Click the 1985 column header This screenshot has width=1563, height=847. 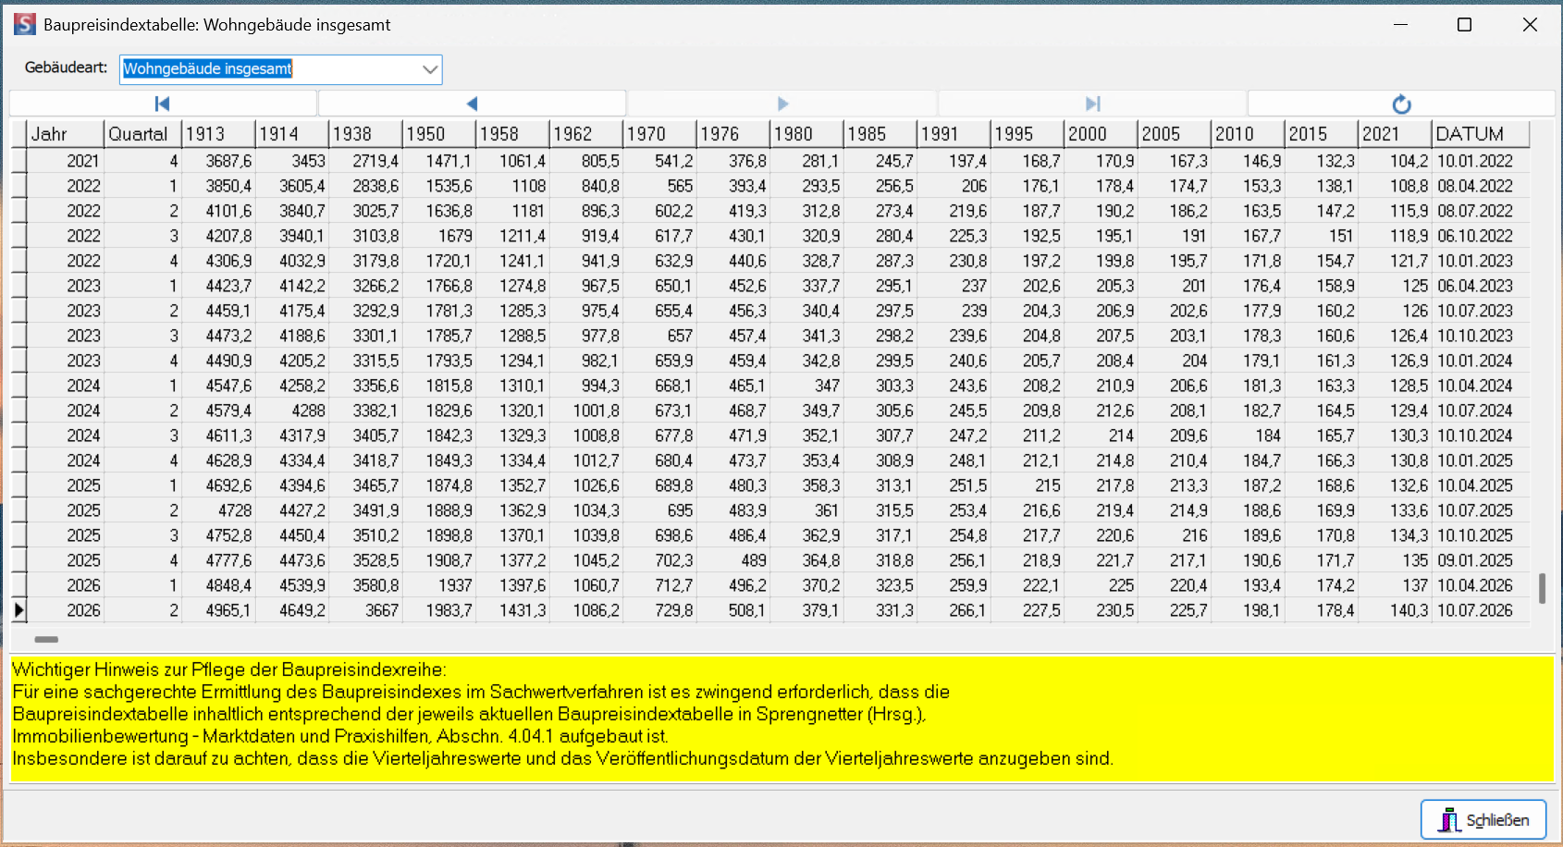pyautogui.click(x=880, y=134)
